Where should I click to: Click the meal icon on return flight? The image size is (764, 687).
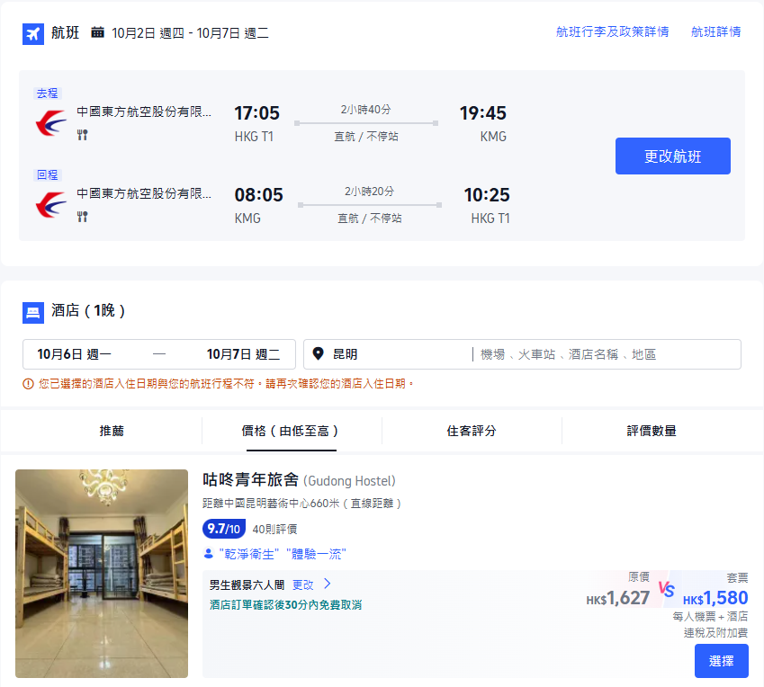pyautogui.click(x=83, y=217)
